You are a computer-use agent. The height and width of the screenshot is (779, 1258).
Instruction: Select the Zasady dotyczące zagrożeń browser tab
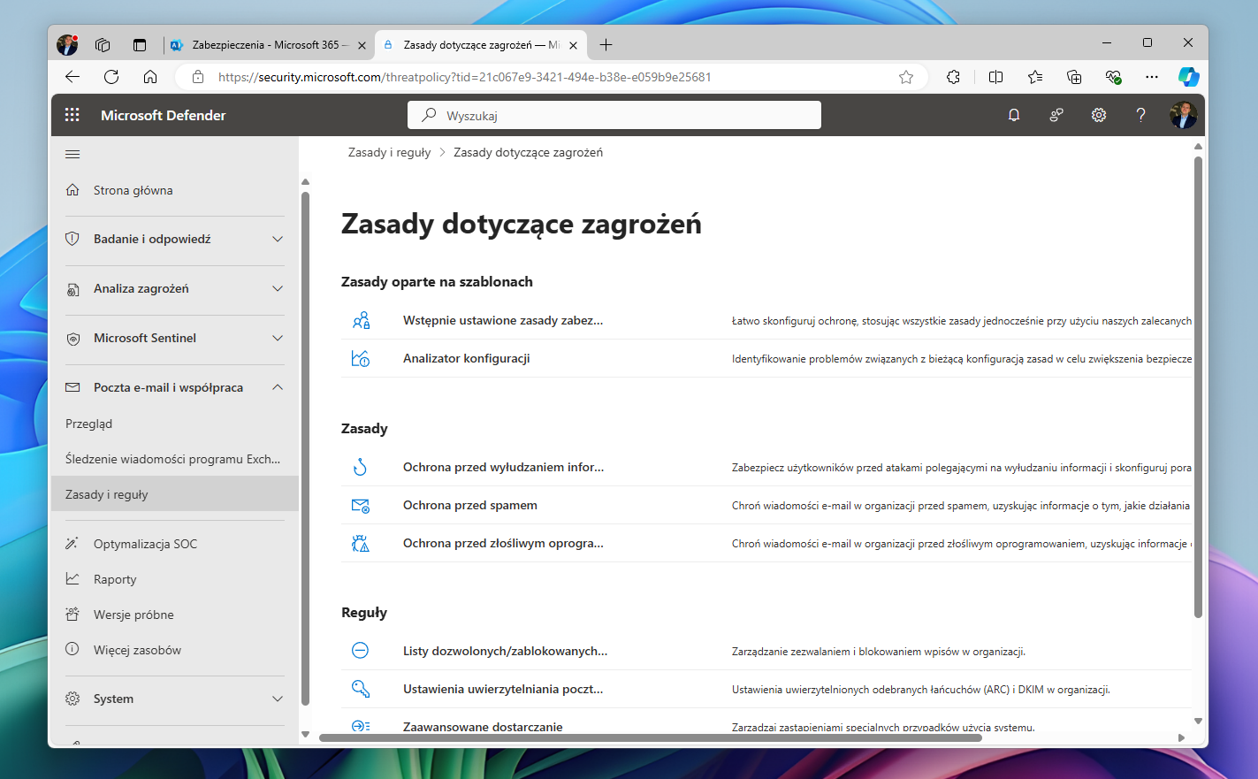[480, 45]
